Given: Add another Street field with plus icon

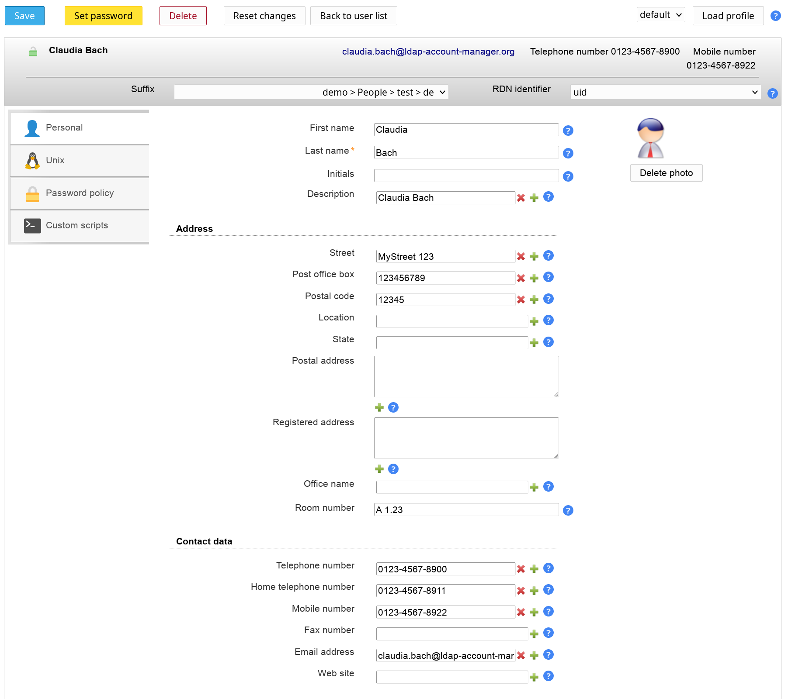Looking at the screenshot, I should (534, 256).
